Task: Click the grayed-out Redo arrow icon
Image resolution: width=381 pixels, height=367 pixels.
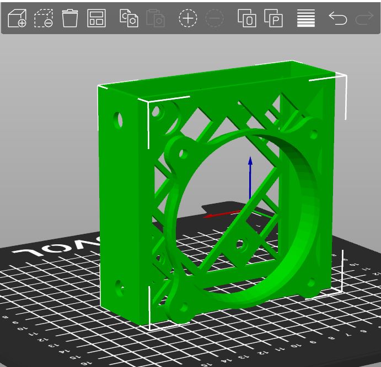Action: [364, 18]
